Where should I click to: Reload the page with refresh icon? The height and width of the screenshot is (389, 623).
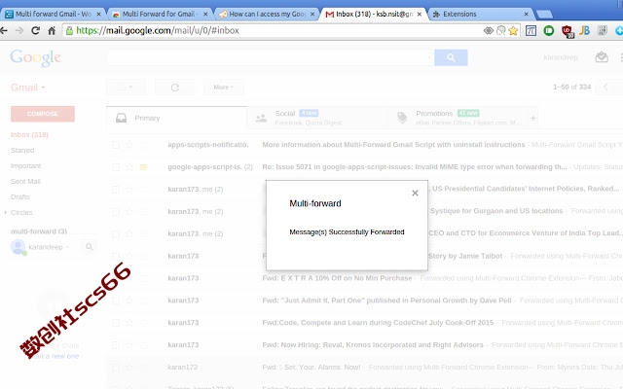point(35,30)
